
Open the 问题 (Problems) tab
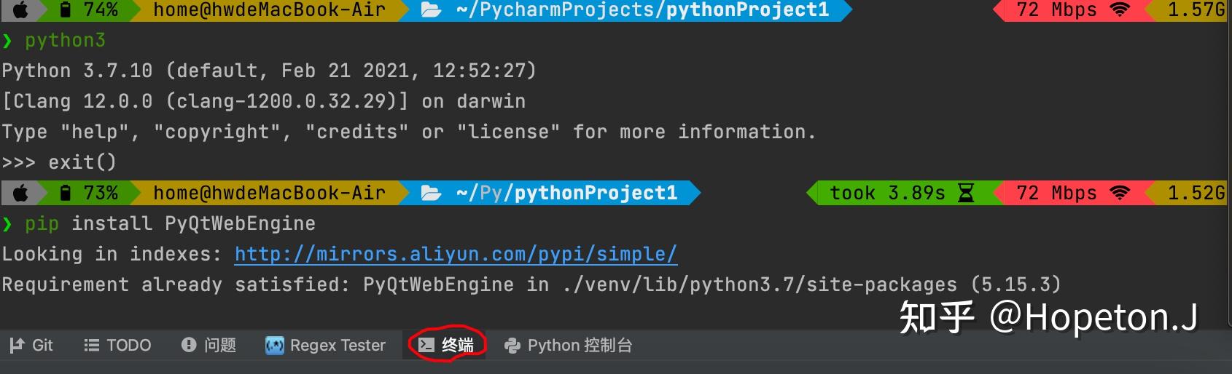point(208,346)
